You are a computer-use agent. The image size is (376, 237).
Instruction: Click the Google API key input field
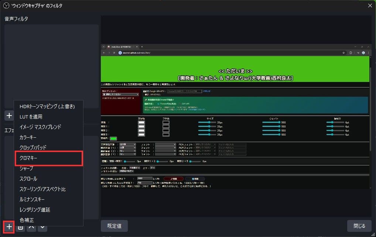[184, 91]
